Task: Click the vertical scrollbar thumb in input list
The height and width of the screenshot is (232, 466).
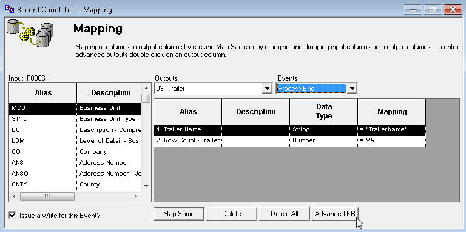Action: (x=146, y=98)
